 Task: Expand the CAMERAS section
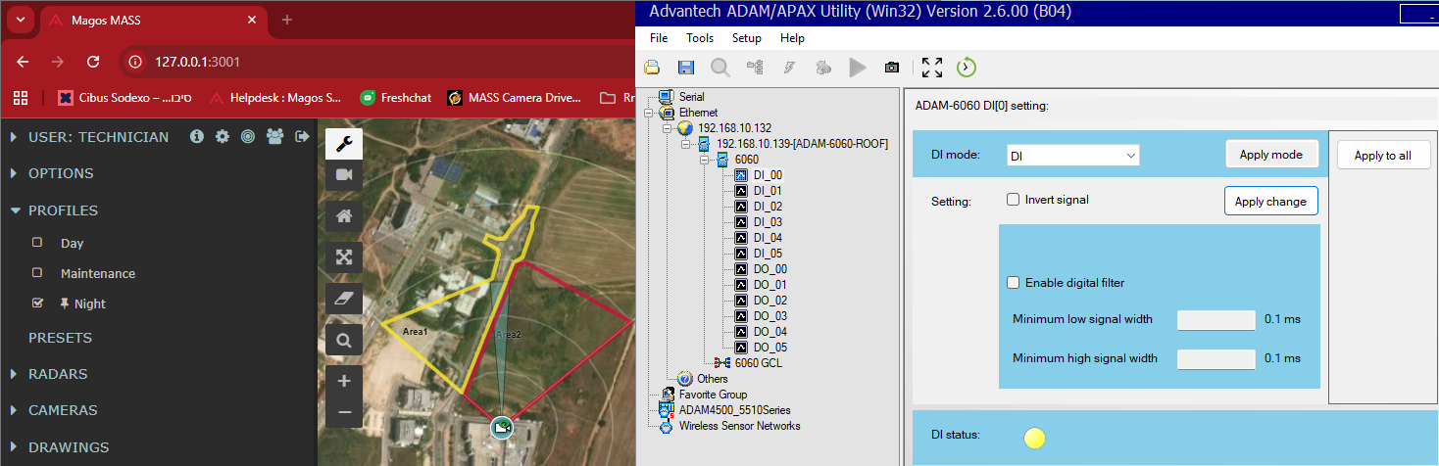(x=15, y=410)
